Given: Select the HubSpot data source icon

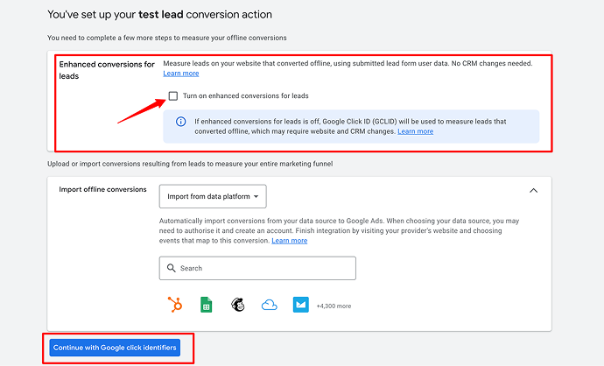Looking at the screenshot, I should [x=175, y=305].
